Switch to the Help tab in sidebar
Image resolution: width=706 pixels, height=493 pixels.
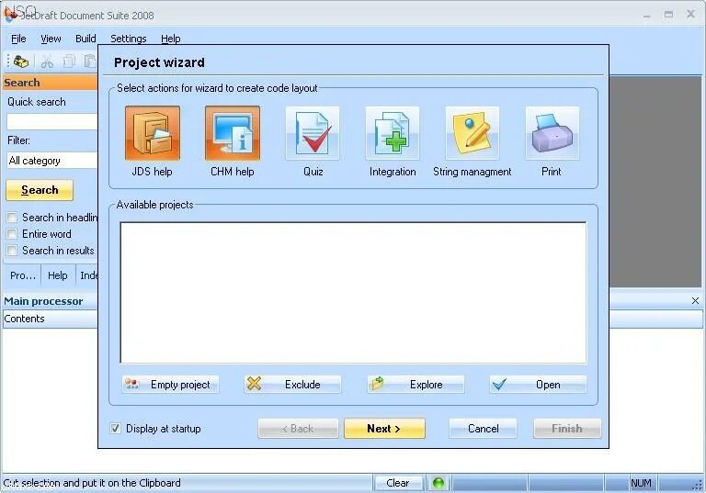58,275
